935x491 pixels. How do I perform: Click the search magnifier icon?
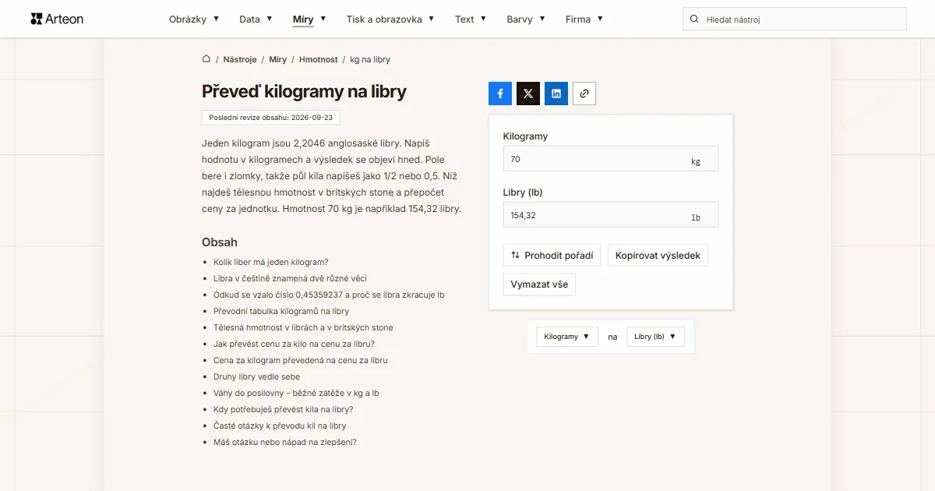(x=693, y=19)
